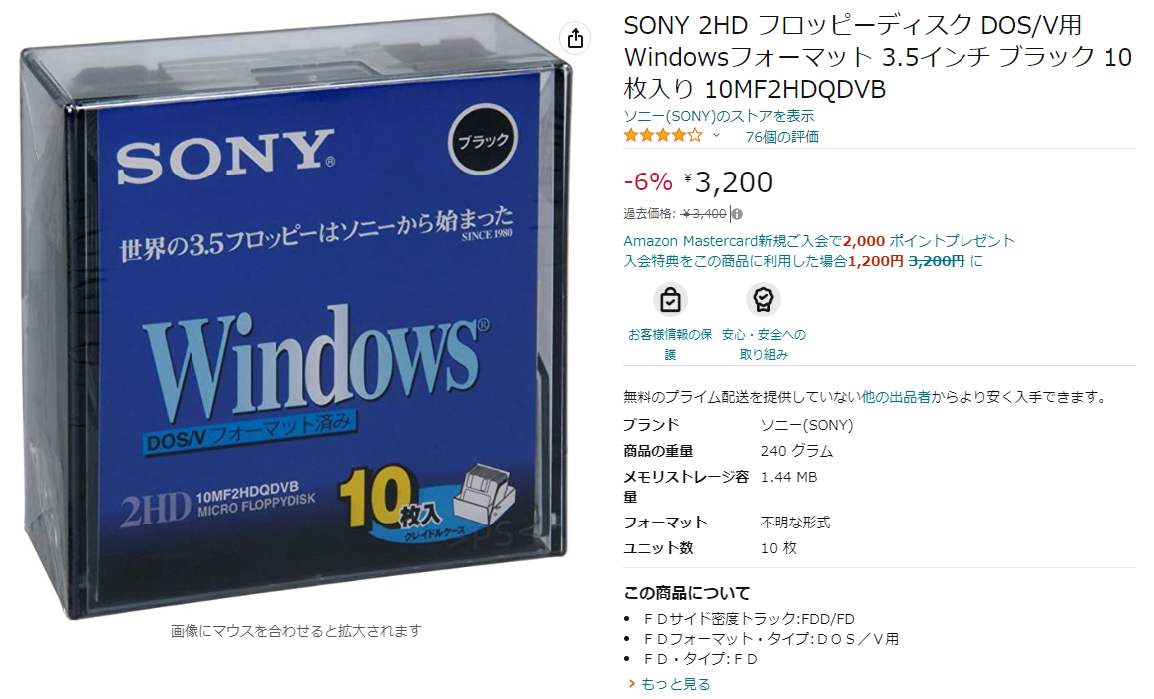Screen dimensions: 1154x699
Task: Click the share icon above product image
Action: pos(576,38)
